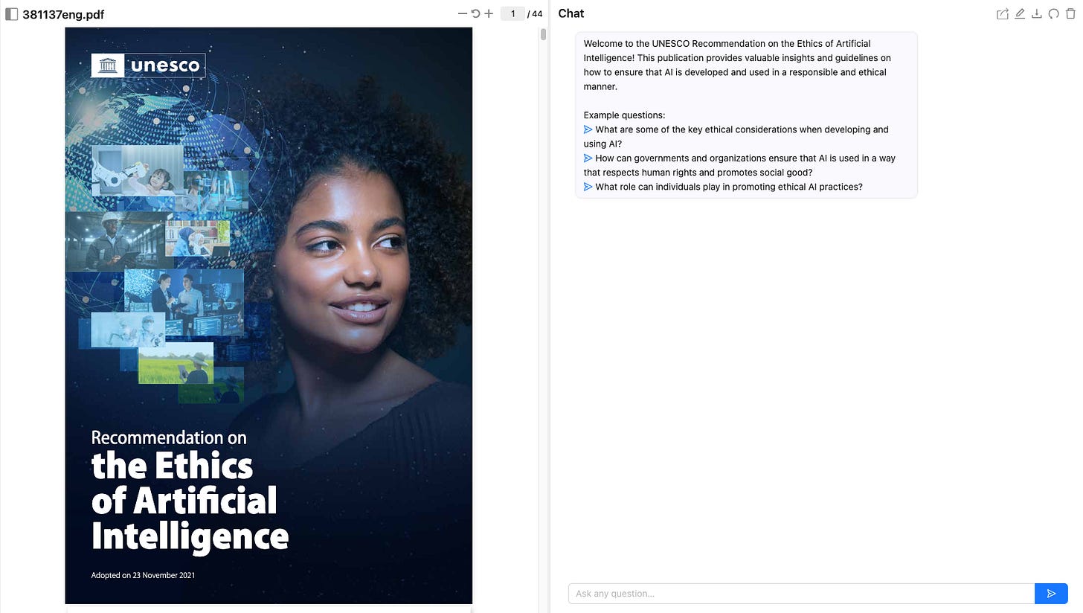This screenshot has height=613, width=1083.
Task: Send the message with the blue arrow button
Action: (1051, 594)
